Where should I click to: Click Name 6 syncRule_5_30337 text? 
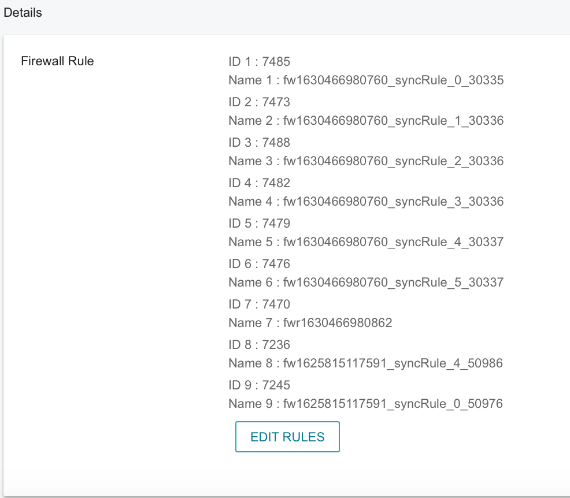click(x=366, y=283)
